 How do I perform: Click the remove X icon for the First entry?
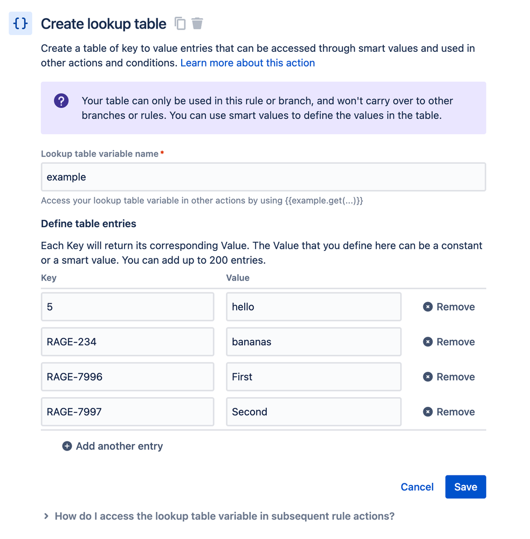tap(428, 377)
